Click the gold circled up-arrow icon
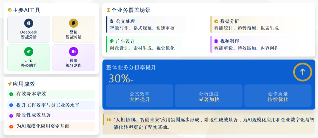 coord(302,72)
